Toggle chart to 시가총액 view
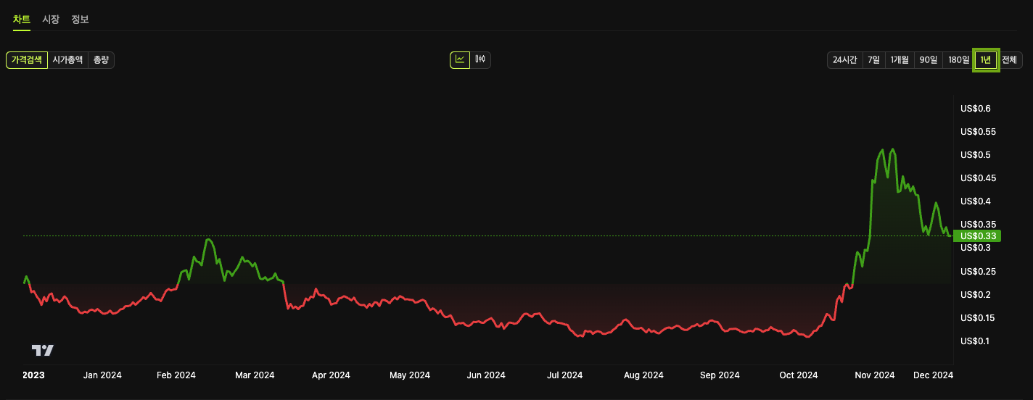The height and width of the screenshot is (400, 1033). pos(67,60)
